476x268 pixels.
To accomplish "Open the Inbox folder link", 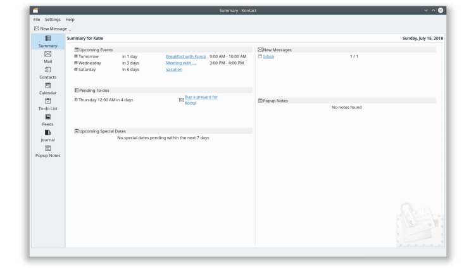I will pyautogui.click(x=268, y=56).
